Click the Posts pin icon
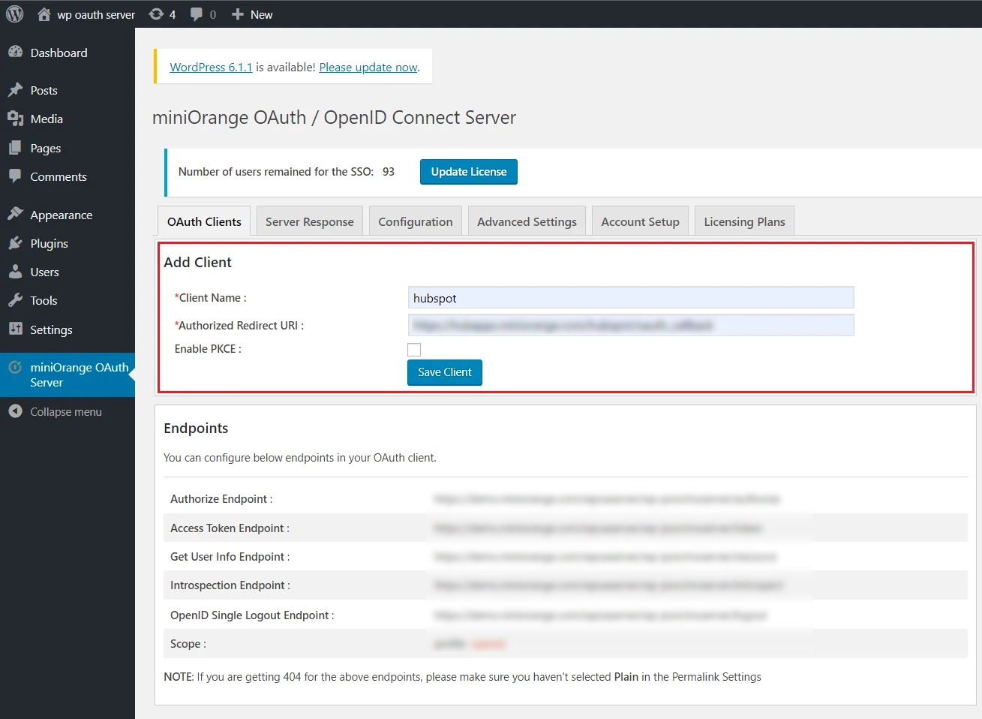 (x=15, y=90)
